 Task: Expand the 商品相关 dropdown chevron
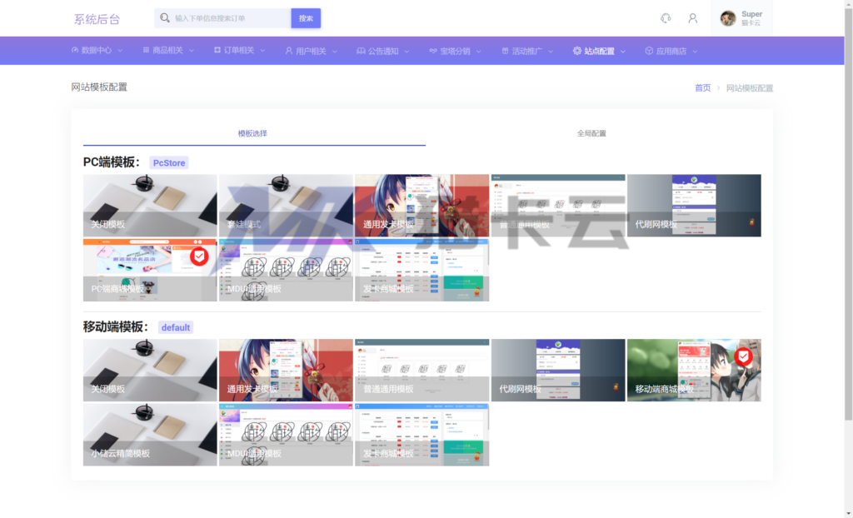tap(192, 51)
